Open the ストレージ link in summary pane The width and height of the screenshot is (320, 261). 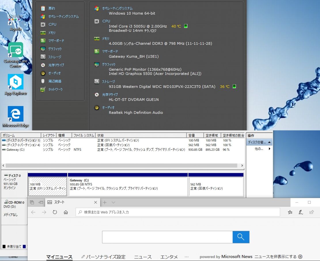pyautogui.click(x=108, y=82)
